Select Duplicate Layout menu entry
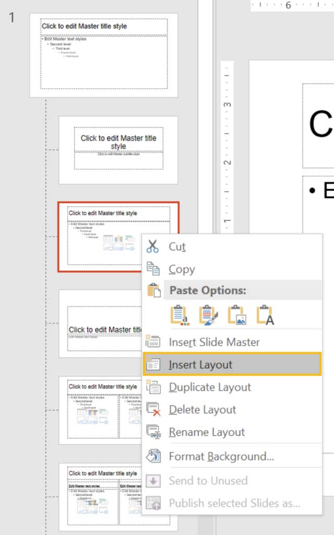Image resolution: width=334 pixels, height=535 pixels. (x=232, y=387)
